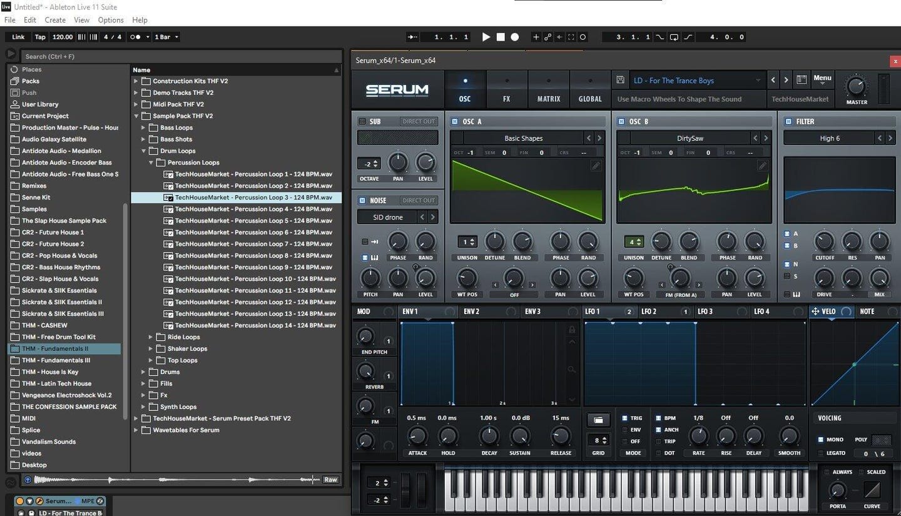
Task: Select next OSC A wavetable arrow
Action: pyautogui.click(x=599, y=138)
